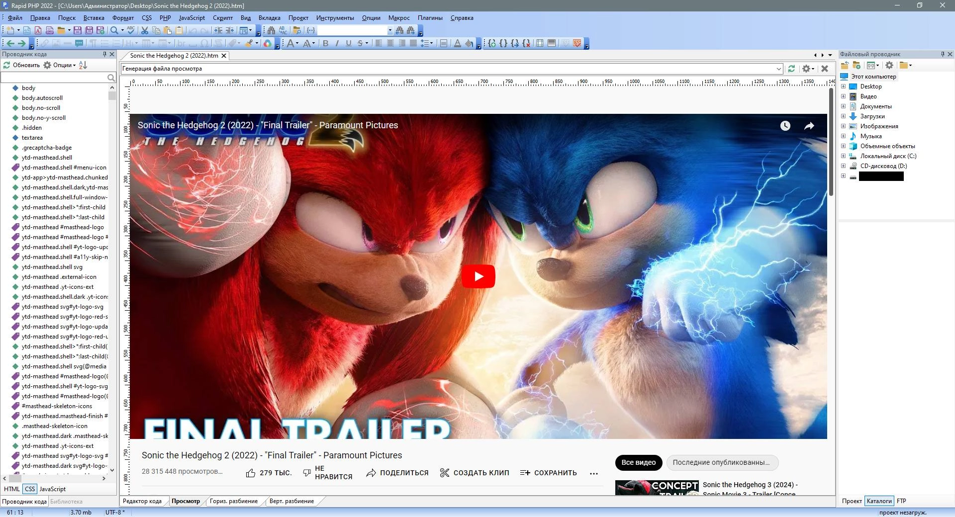
Task: Switch to the Гориз. разбиение tab
Action: (234, 501)
